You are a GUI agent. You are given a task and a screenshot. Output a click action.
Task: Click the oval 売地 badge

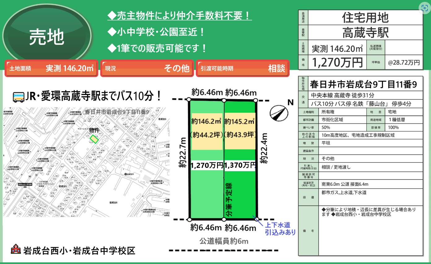point(47,36)
